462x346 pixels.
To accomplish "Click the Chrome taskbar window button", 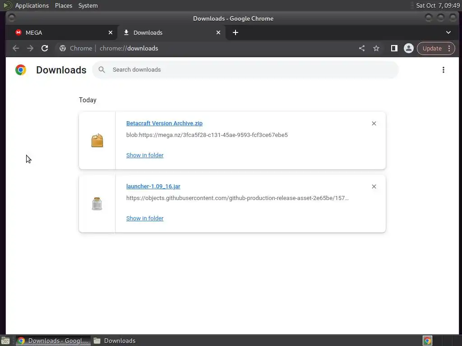I will (x=53, y=341).
